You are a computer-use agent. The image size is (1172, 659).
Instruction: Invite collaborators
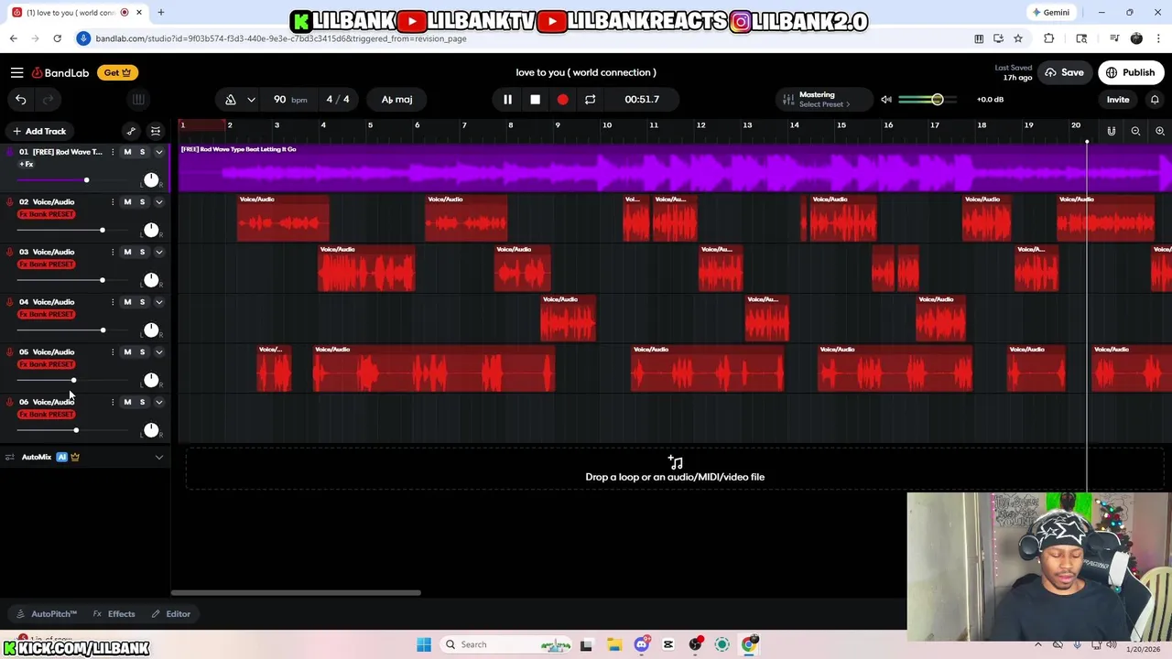[1117, 99]
